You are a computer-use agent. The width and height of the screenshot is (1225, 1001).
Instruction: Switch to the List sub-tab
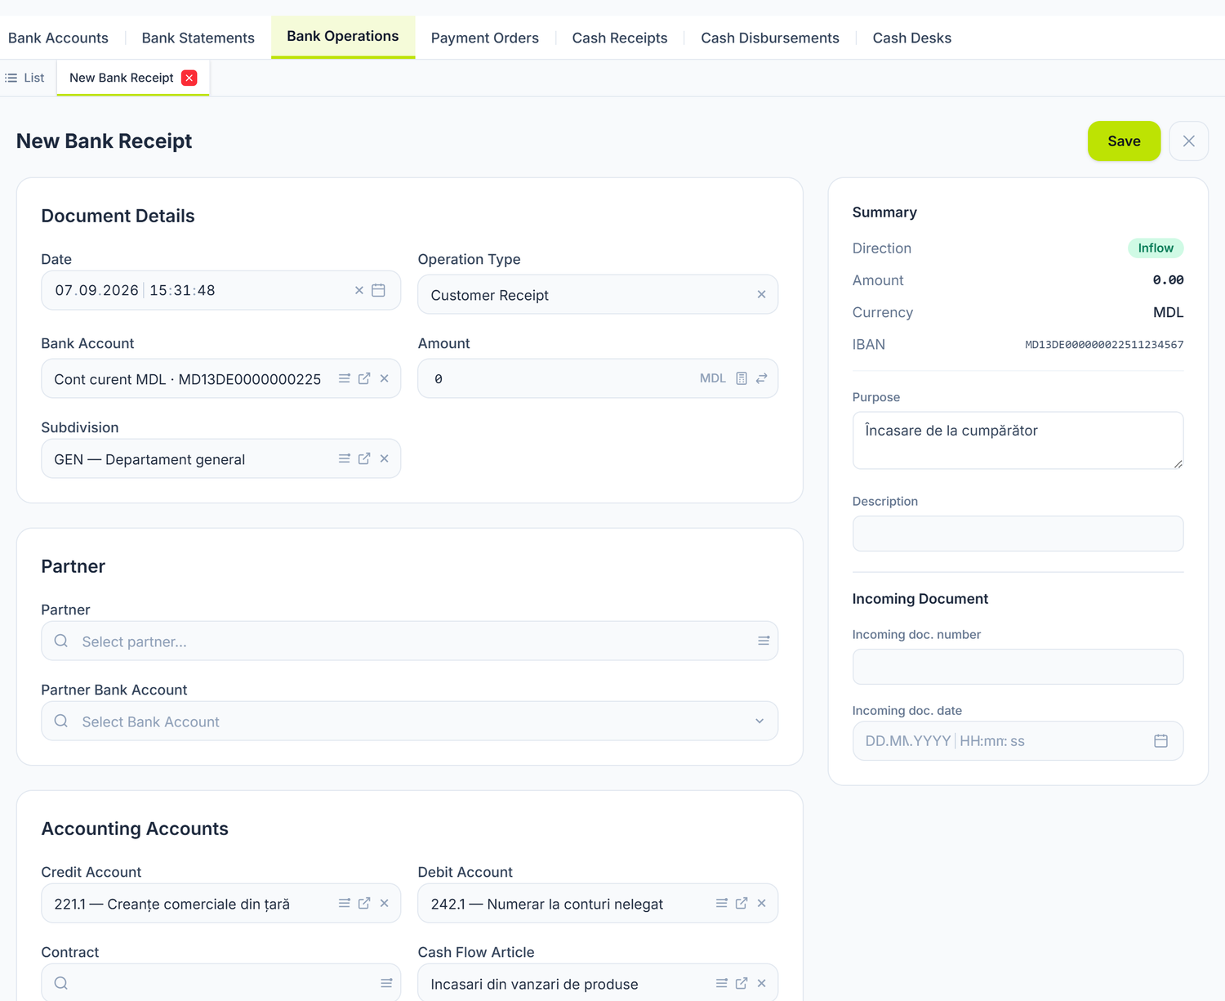(25, 78)
